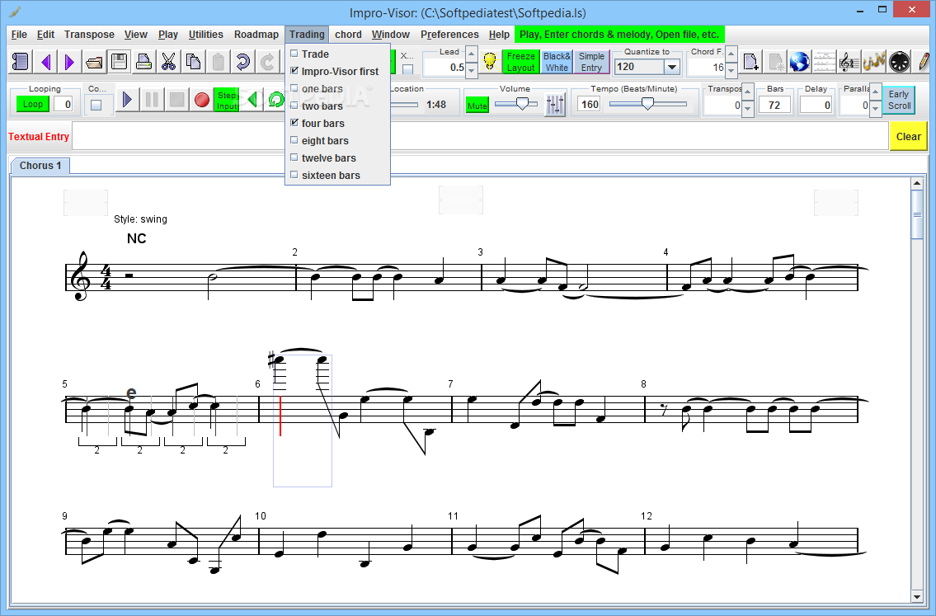The image size is (936, 616).
Task: Decrease Chord Font size stepper
Action: (731, 68)
